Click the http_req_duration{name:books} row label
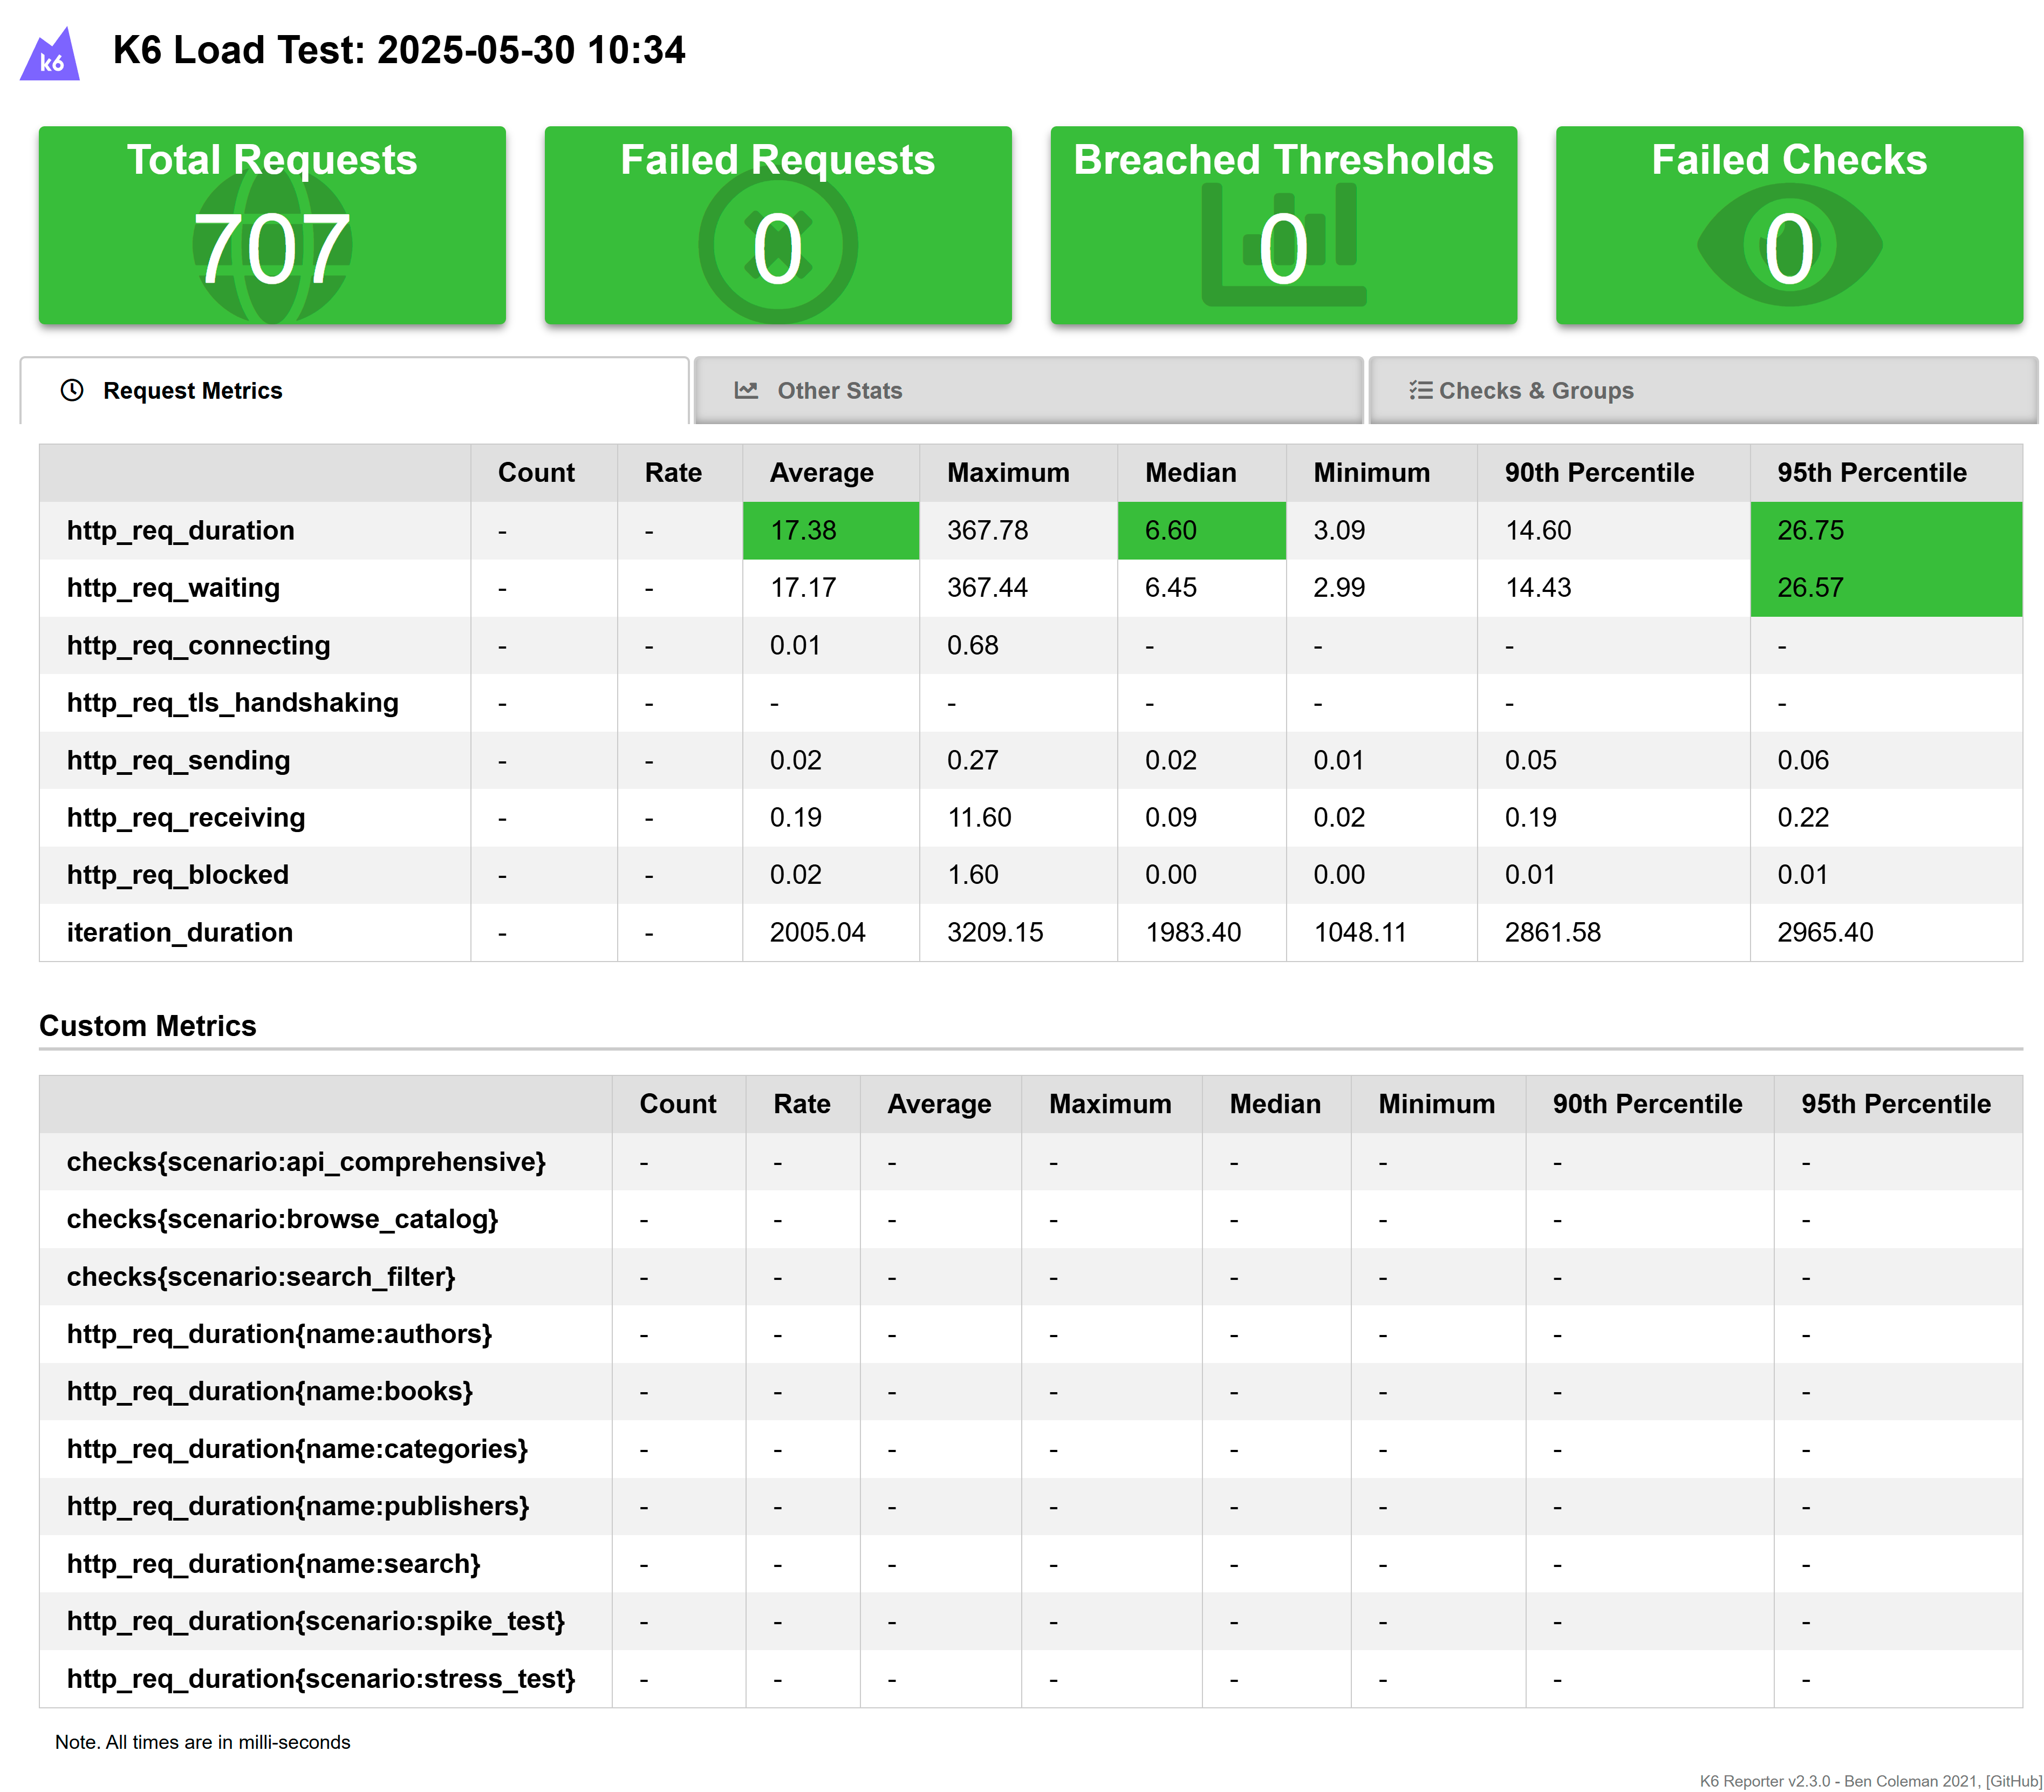The height and width of the screenshot is (1792, 2044). coord(270,1391)
